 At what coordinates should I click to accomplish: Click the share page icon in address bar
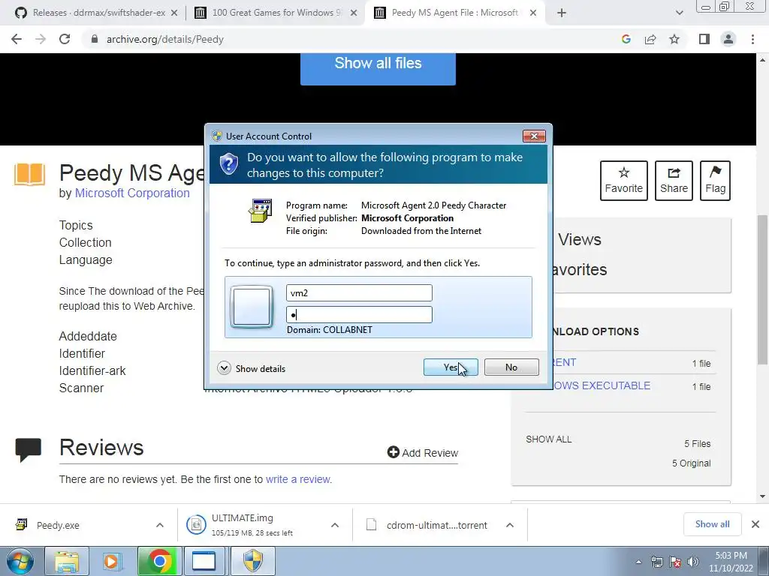click(650, 39)
